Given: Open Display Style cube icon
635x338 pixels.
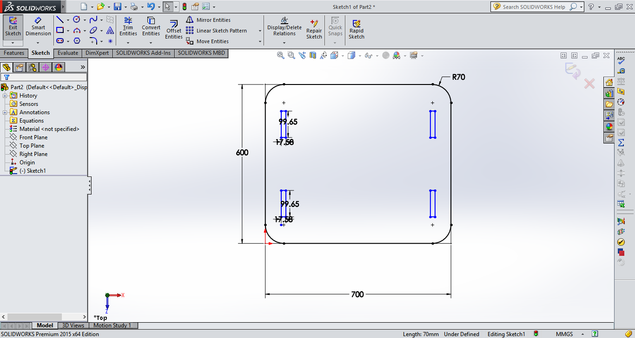Looking at the screenshot, I should click(x=351, y=55).
